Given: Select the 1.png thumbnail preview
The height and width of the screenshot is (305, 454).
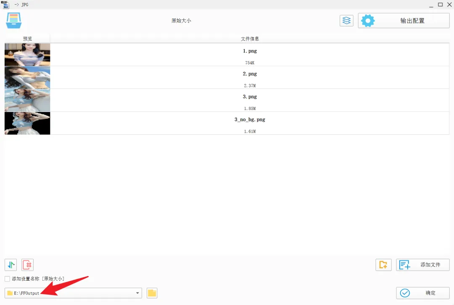Looking at the screenshot, I should click(27, 55).
